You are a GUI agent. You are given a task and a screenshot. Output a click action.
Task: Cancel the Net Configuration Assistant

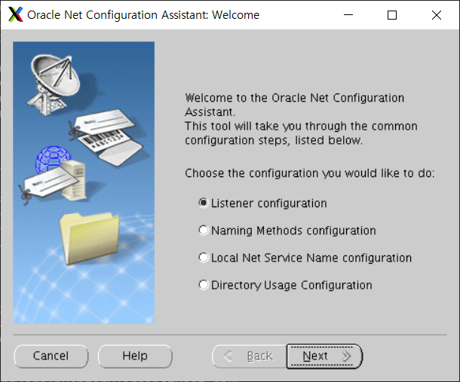pos(51,356)
